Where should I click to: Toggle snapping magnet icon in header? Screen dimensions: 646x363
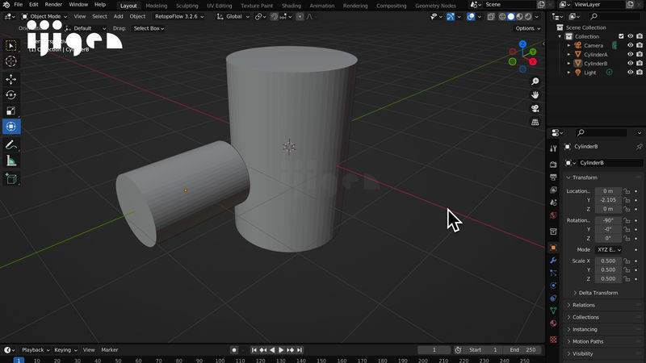[x=275, y=16]
